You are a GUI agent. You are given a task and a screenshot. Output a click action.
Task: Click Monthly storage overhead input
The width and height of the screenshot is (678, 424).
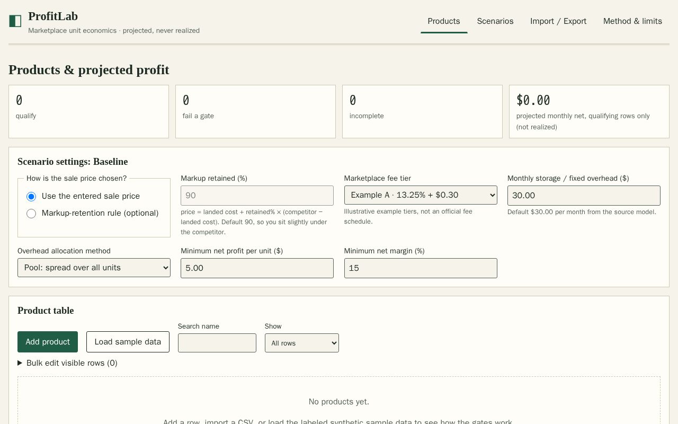pos(584,196)
